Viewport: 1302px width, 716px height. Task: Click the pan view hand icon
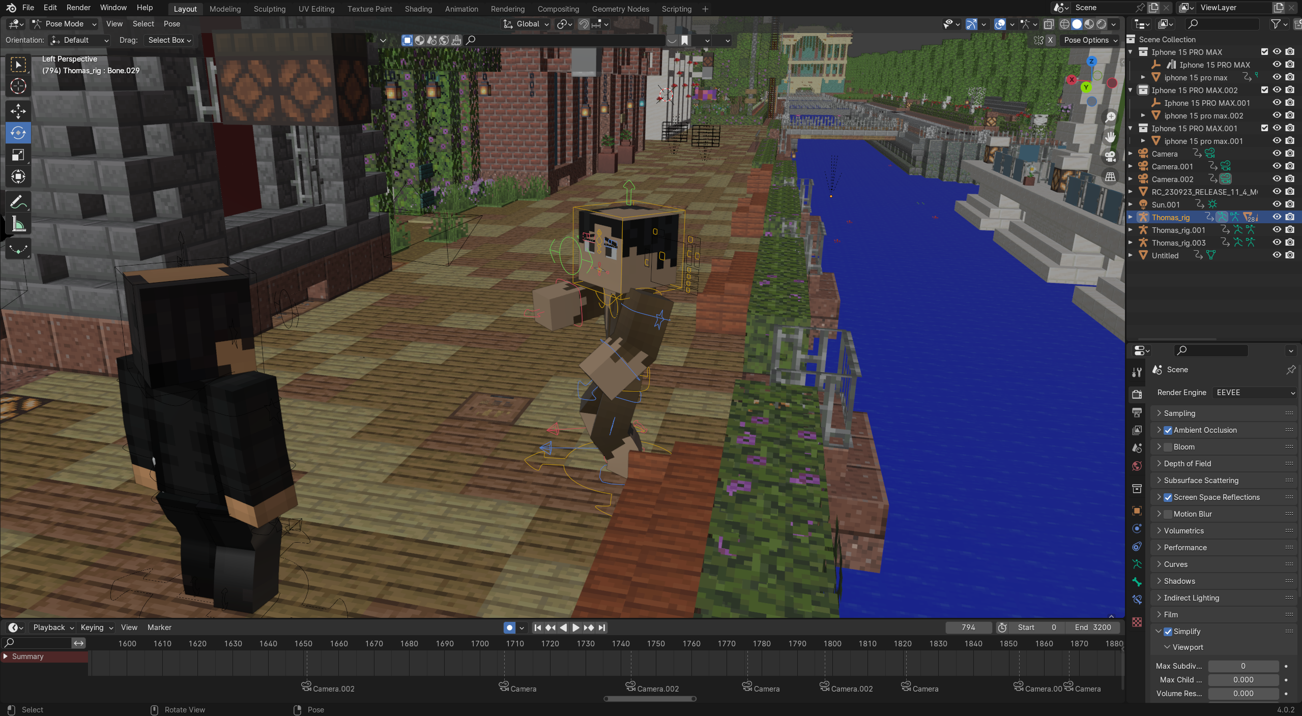pos(1110,137)
